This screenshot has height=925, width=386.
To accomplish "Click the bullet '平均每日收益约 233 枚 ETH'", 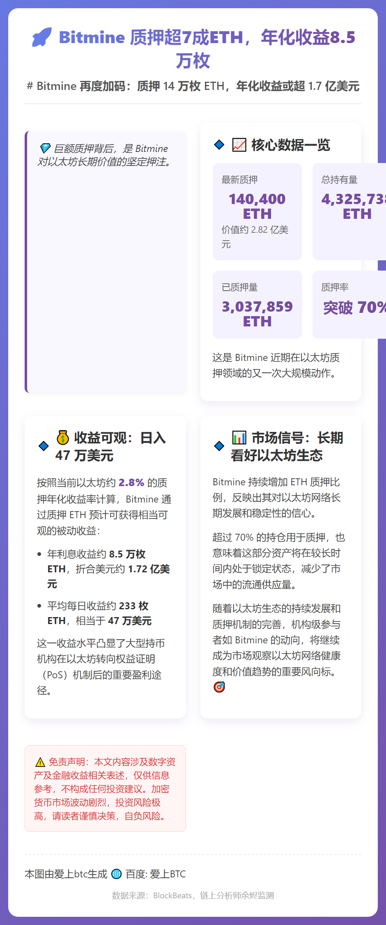I will [x=99, y=613].
